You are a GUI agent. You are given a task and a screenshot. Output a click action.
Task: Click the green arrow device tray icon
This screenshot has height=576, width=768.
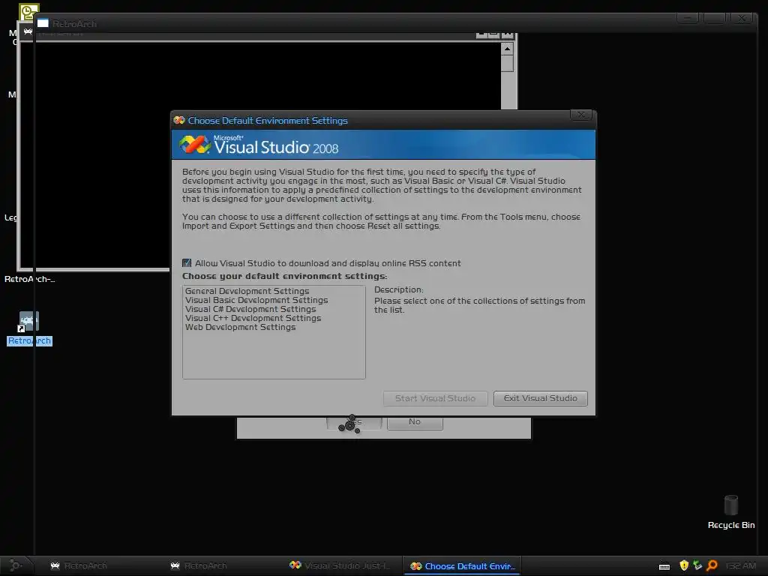click(x=697, y=565)
